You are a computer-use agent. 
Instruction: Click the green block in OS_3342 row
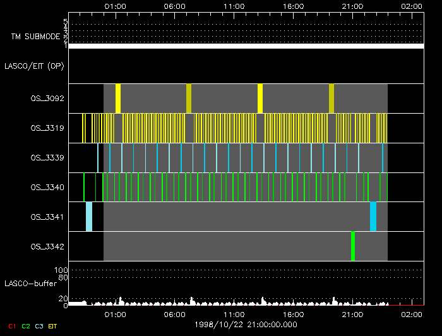[353, 246]
